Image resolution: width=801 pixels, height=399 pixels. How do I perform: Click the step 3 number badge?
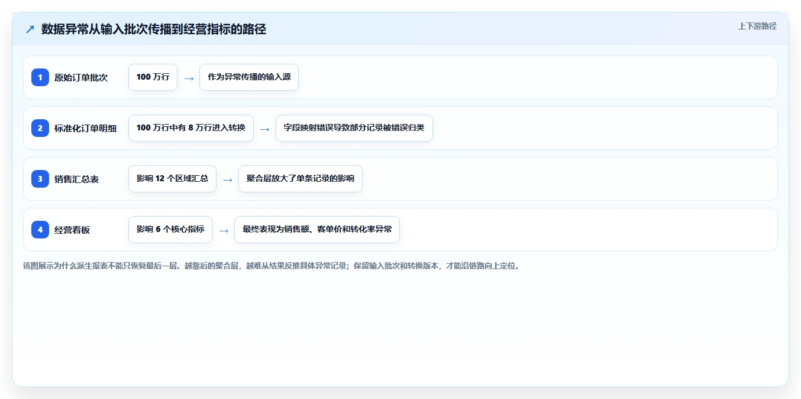tap(40, 179)
